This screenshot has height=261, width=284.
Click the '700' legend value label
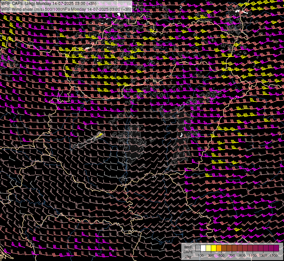pos(232,255)
